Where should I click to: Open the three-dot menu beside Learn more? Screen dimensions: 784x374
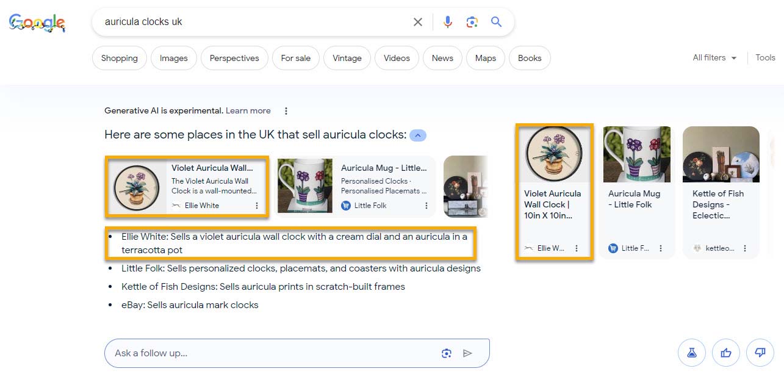[x=286, y=111]
